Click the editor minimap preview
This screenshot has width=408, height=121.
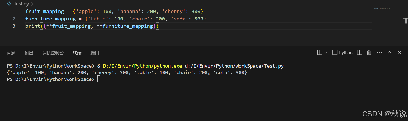pos(382,8)
